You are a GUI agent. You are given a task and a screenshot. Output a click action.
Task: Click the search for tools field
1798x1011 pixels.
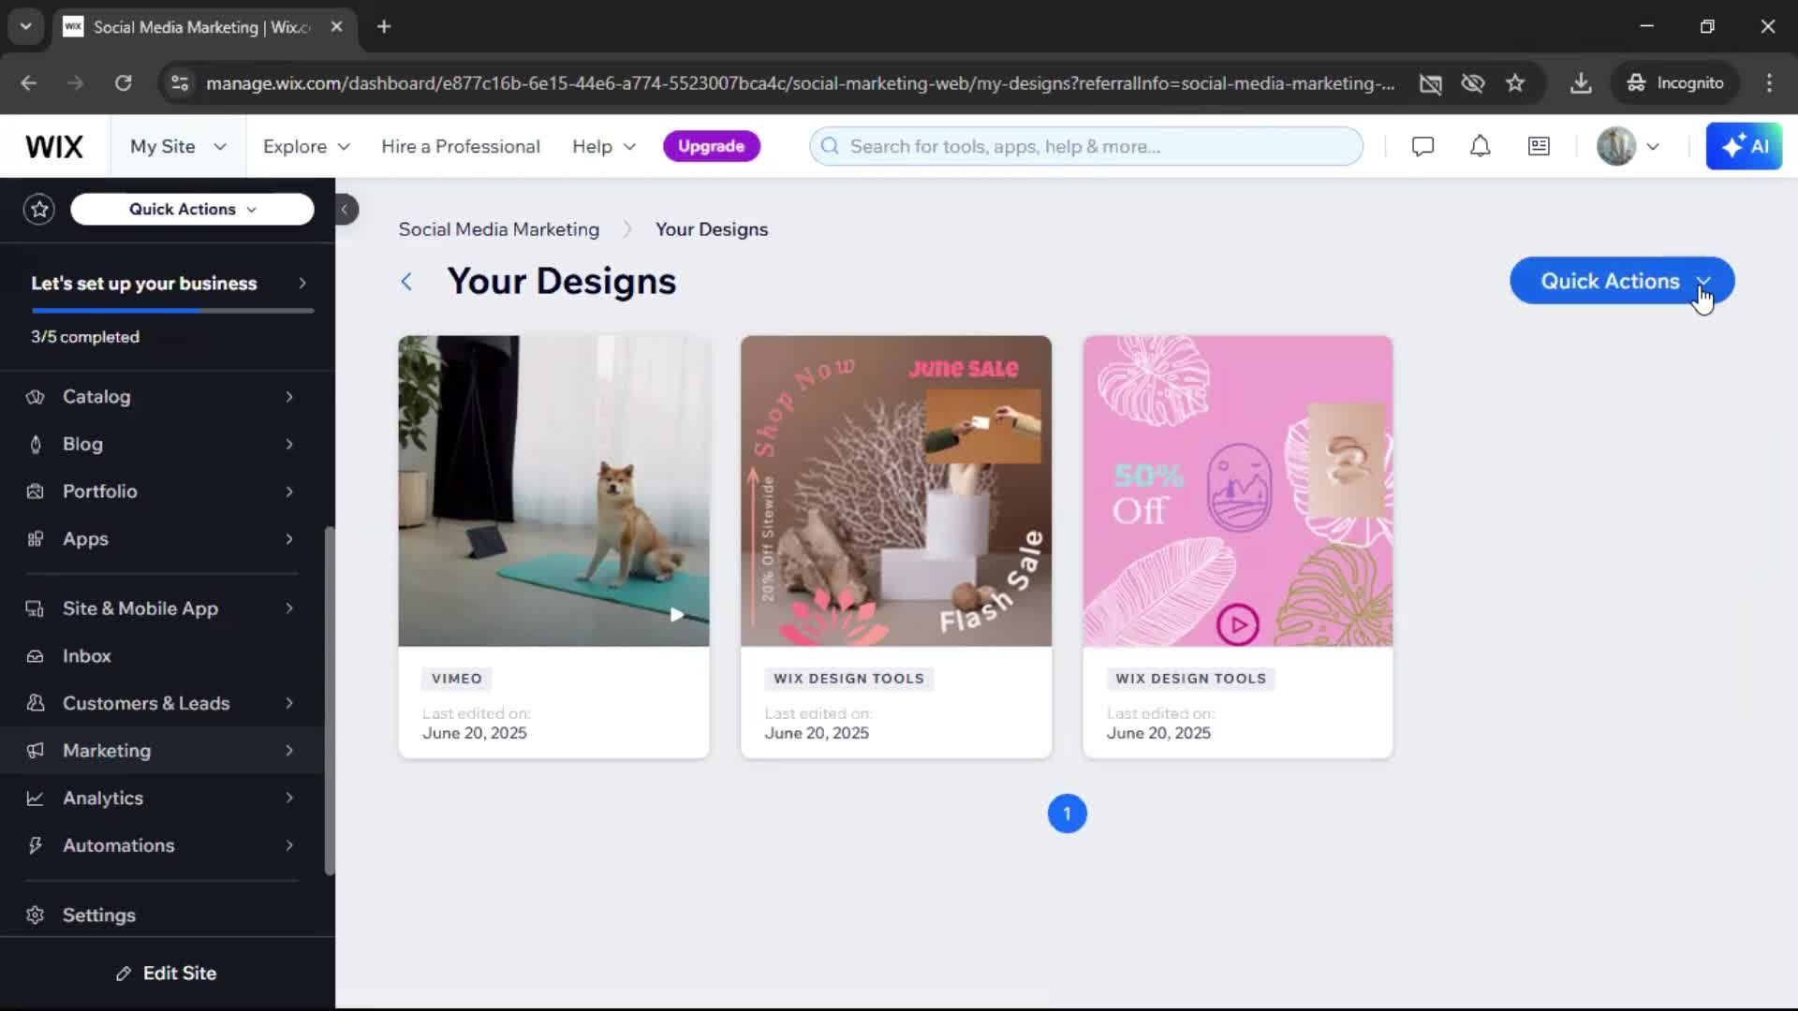(1085, 147)
